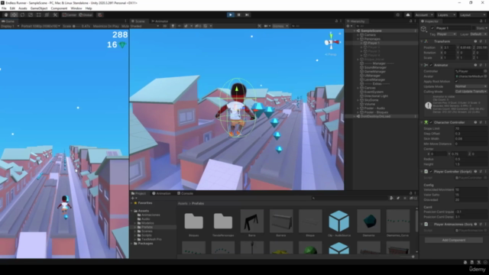
Task: Select the Move tool in the toolbar
Action: (x=14, y=15)
